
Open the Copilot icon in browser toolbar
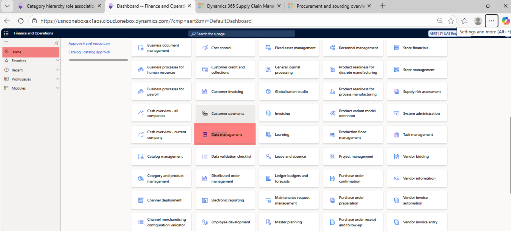tap(505, 21)
